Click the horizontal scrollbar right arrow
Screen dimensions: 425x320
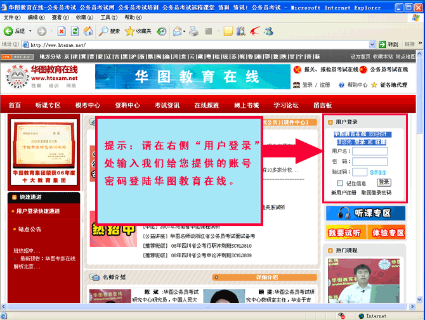412,307
